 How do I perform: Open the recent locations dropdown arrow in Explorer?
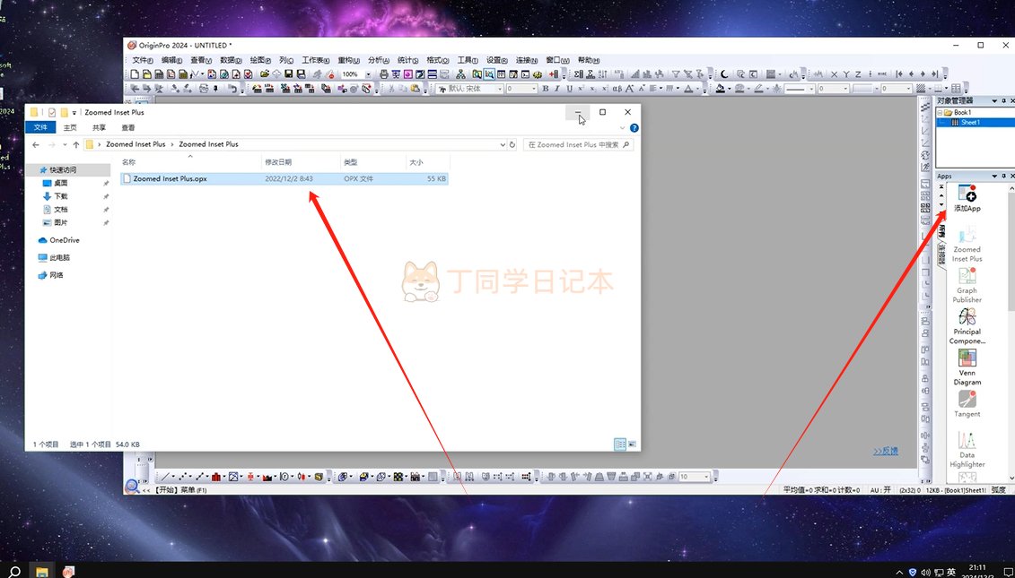65,145
